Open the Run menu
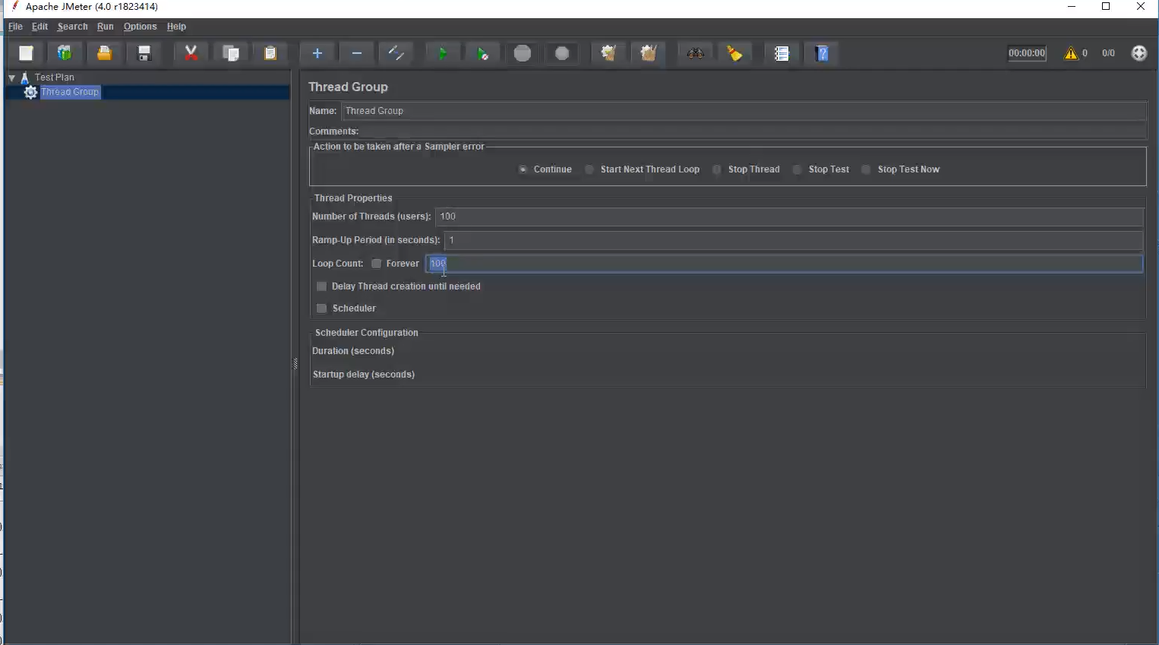Viewport: 1159px width, 645px height. click(105, 27)
